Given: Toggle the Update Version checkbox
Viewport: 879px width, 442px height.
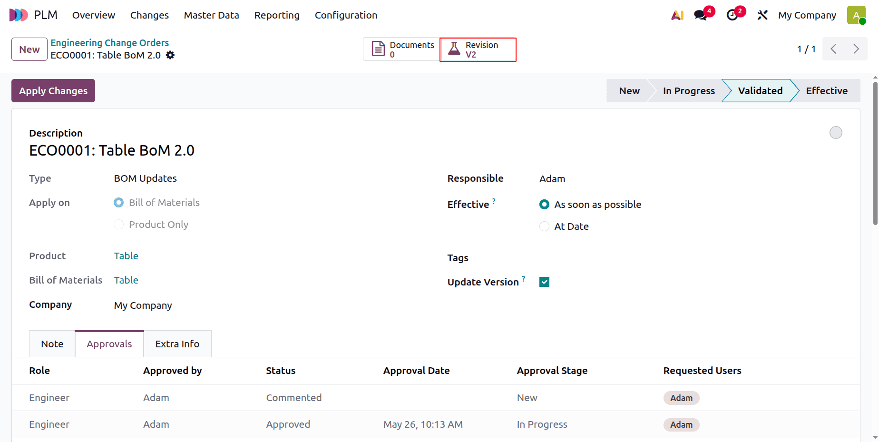Looking at the screenshot, I should 544,282.
